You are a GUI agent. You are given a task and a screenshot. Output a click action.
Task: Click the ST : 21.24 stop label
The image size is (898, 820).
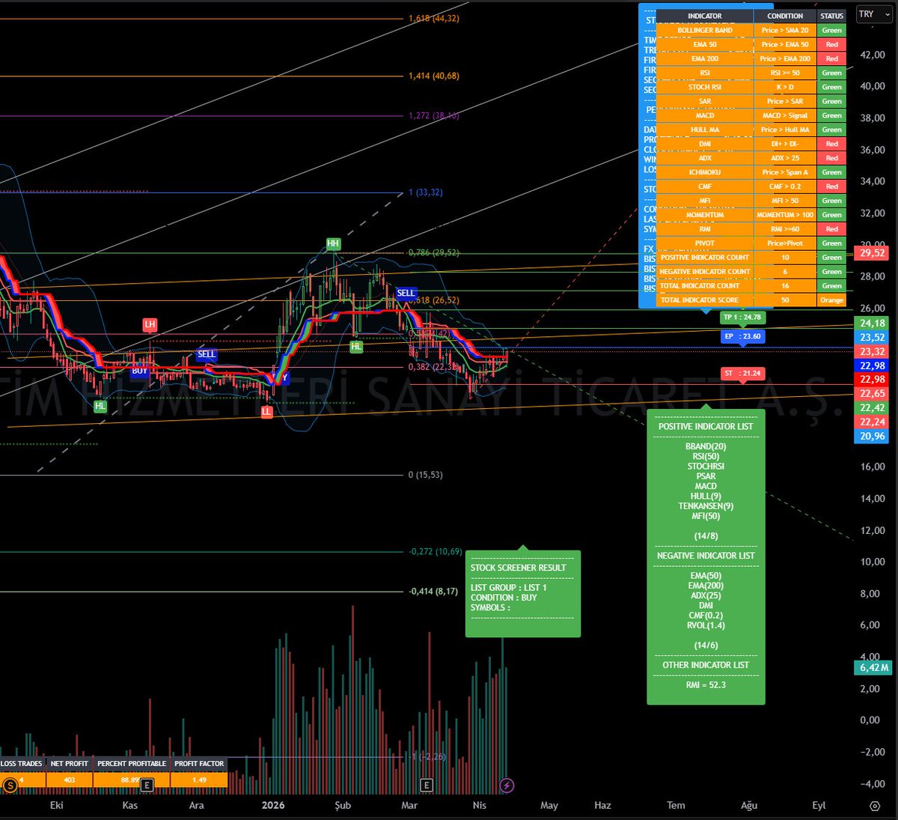pos(742,374)
